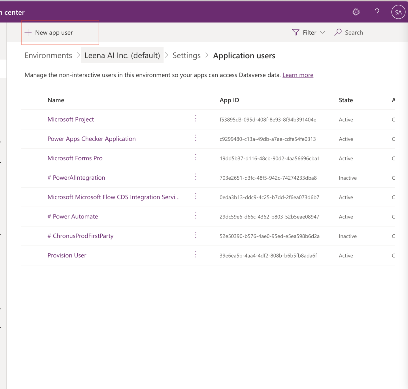
Task: Select App ID f53895d3-095d-408f-8e93-8f94b391404e
Action: click(x=268, y=120)
